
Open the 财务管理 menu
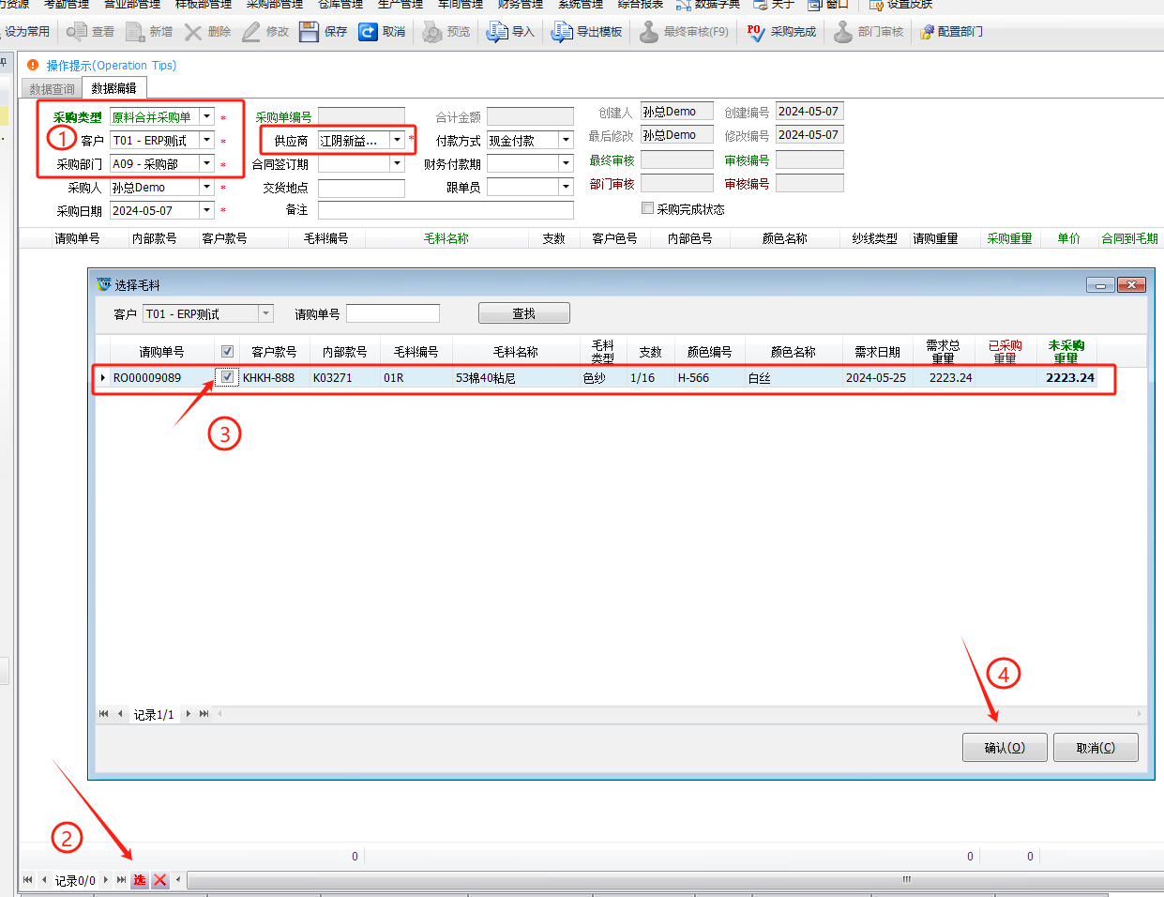[520, 5]
